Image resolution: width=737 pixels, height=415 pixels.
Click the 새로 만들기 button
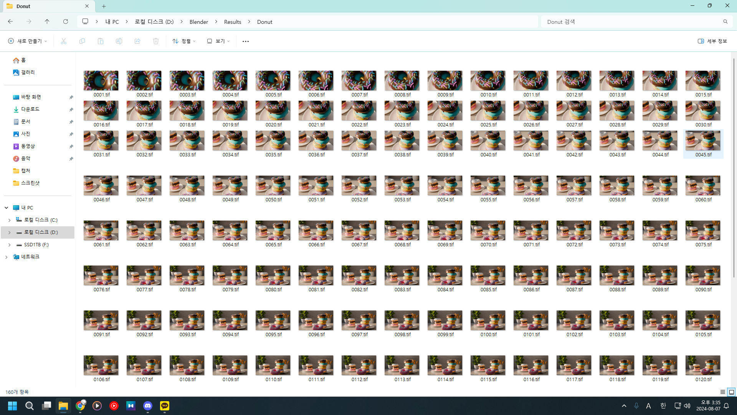(x=28, y=41)
